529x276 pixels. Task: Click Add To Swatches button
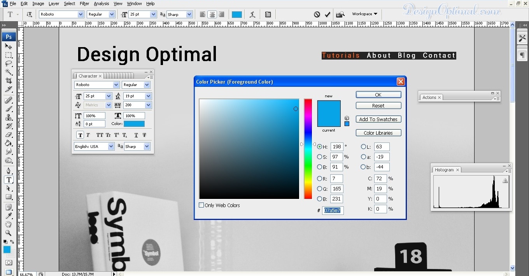(x=378, y=119)
